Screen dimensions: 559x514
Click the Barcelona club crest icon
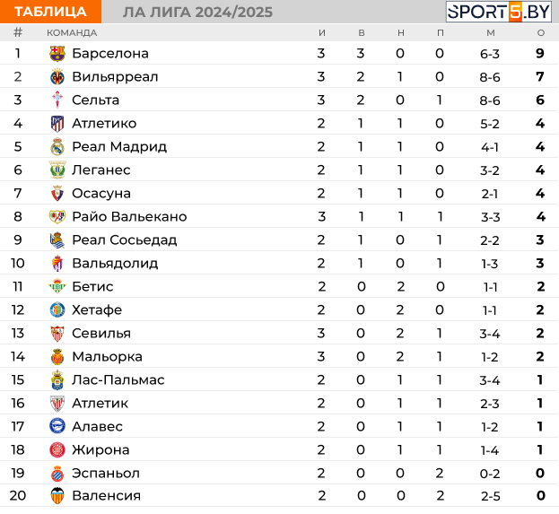[x=57, y=54]
